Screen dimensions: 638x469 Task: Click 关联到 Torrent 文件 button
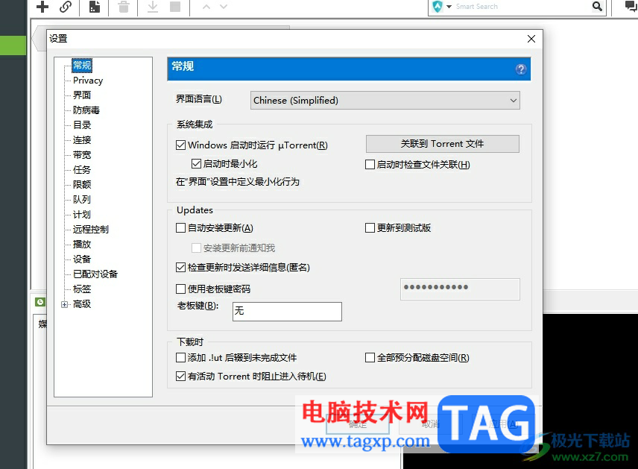pos(442,144)
